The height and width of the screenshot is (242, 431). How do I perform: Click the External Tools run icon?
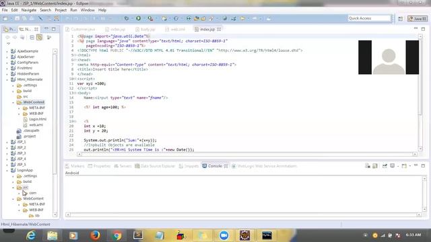point(150,19)
